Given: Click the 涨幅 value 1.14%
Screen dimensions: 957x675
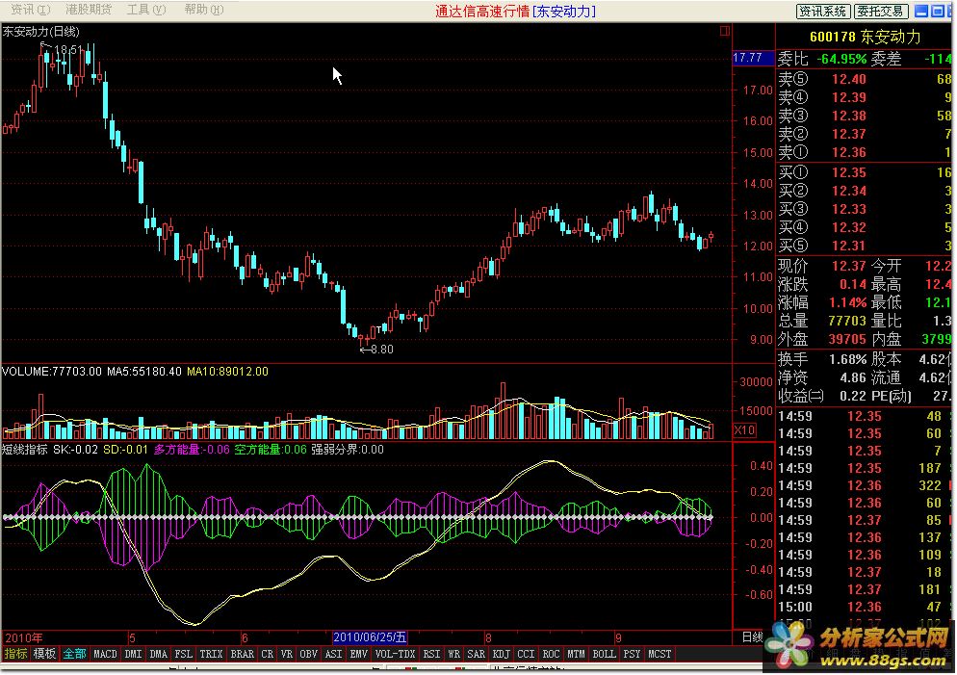Looking at the screenshot, I should click(848, 302).
